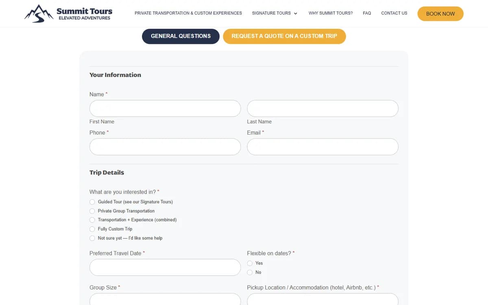Screen dimensions: 488x305
Task: Click the Group Size input
Action: click(x=165, y=299)
